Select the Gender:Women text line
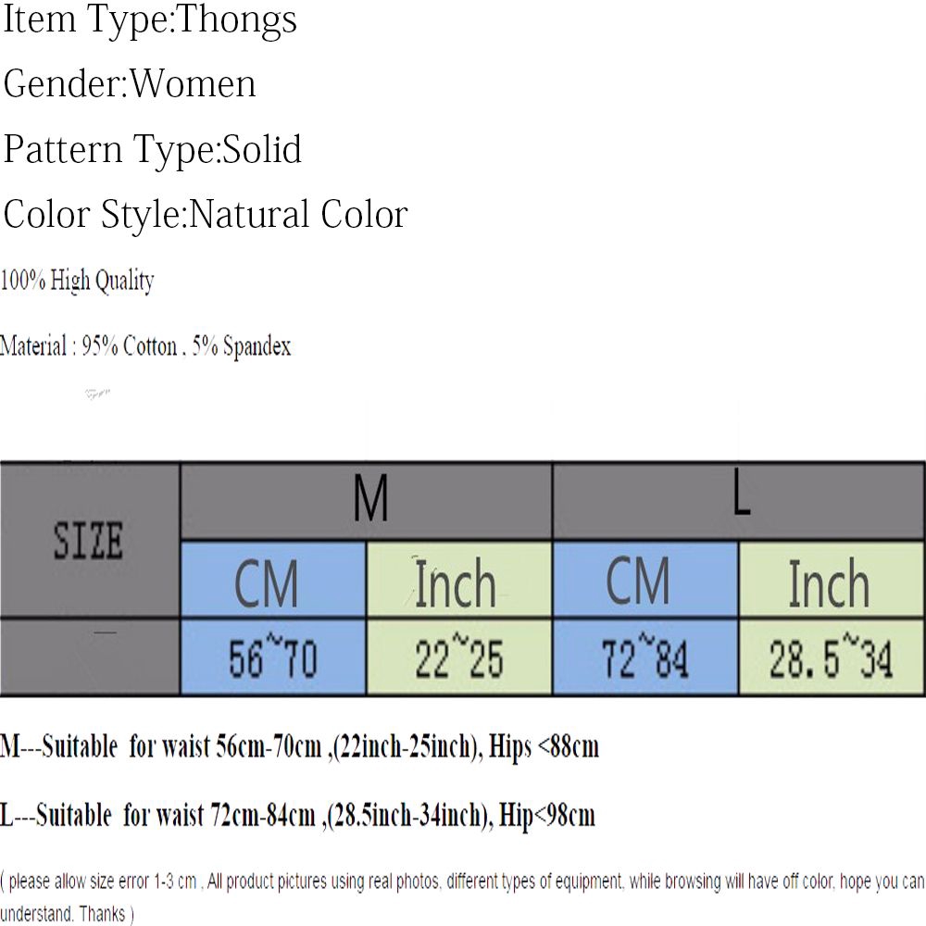The image size is (926, 926). 130,83
